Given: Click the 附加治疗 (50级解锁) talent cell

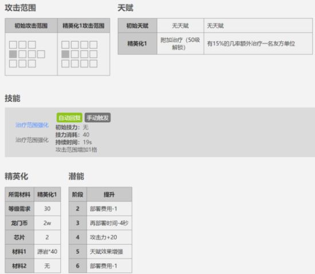Looking at the screenshot, I should pyautogui.click(x=180, y=43).
